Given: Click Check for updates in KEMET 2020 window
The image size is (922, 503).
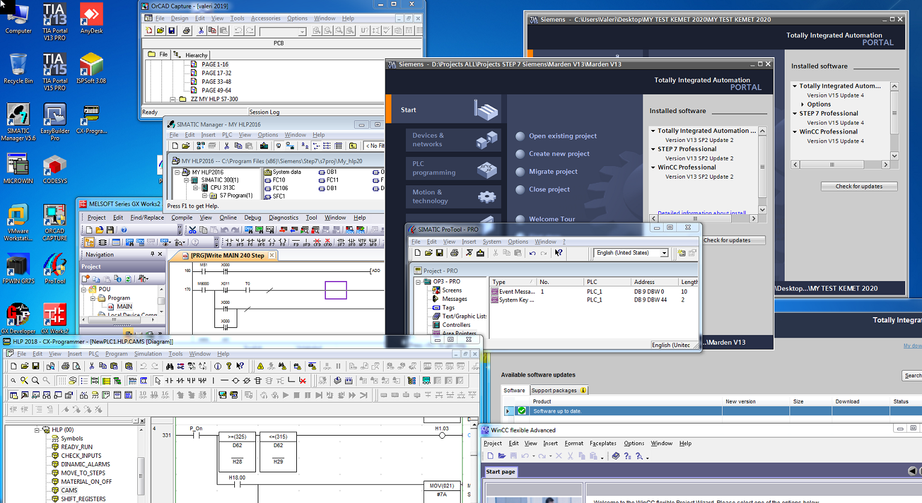Looking at the screenshot, I should [x=859, y=187].
